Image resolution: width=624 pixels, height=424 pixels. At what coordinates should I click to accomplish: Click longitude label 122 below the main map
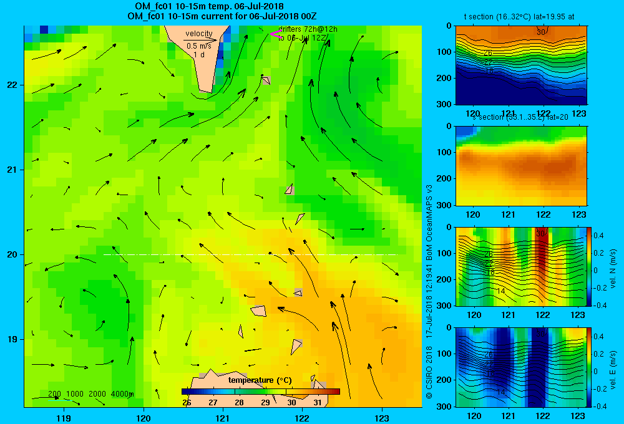(x=303, y=418)
